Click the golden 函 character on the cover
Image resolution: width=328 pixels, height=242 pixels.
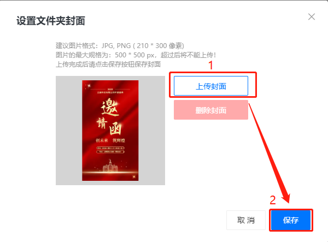(x=115, y=129)
